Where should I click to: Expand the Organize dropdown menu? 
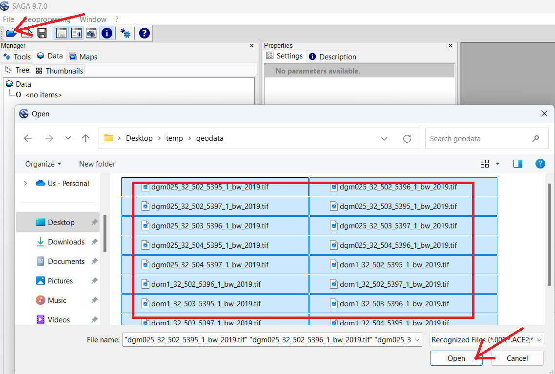click(x=43, y=164)
